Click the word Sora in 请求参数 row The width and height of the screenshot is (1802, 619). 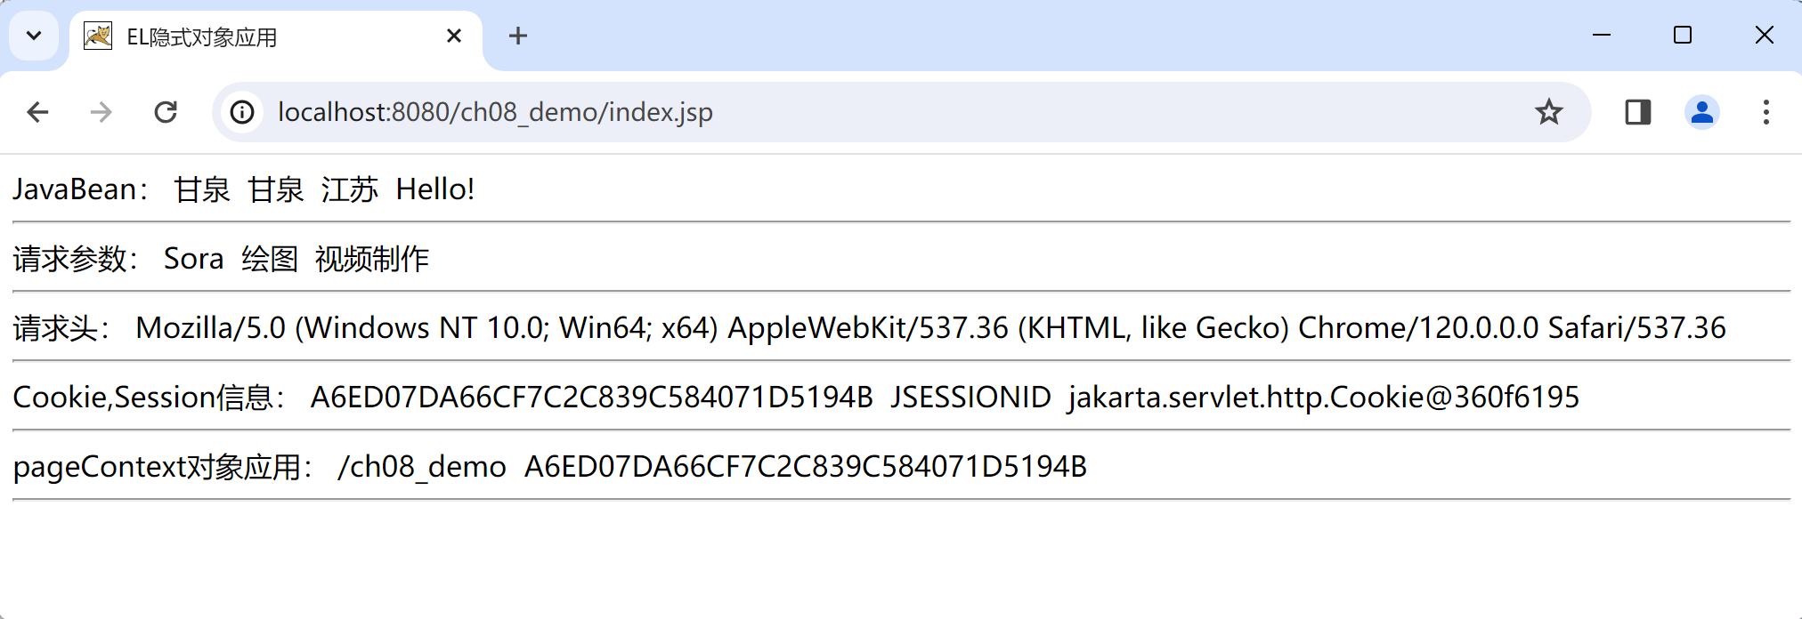point(193,259)
